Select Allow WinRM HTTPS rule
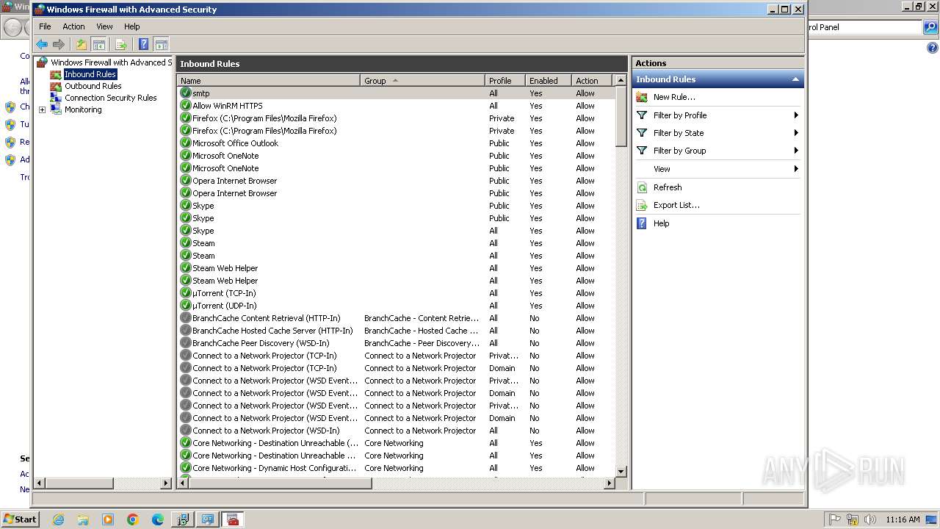The image size is (940, 529). (396, 106)
